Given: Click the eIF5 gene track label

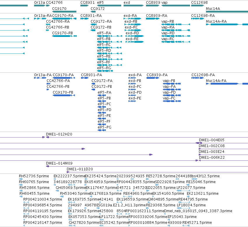Looking at the screenshot, I should 100,3.
